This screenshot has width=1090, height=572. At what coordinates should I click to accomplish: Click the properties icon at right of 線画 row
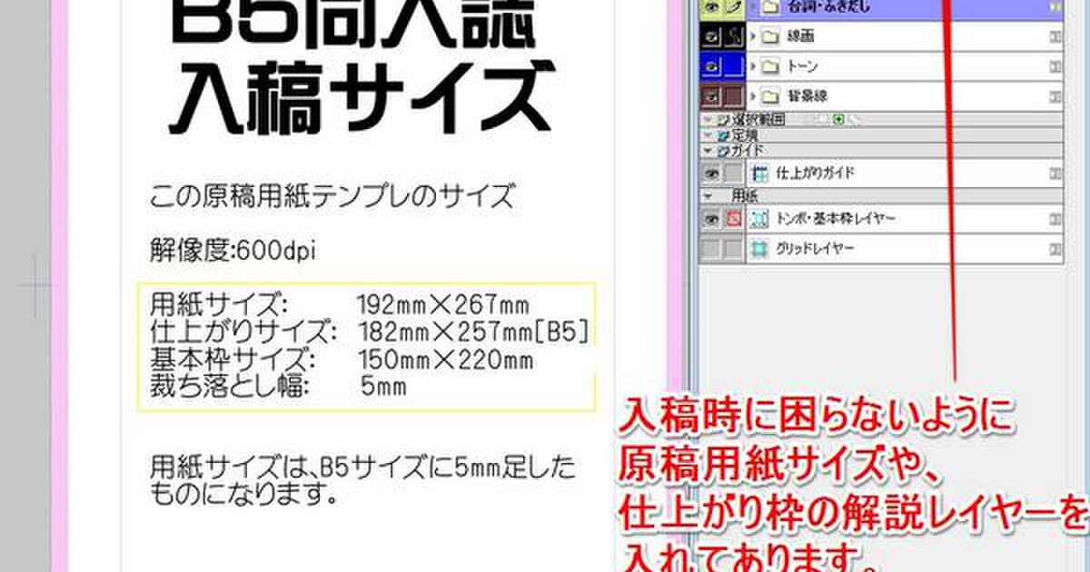tap(1055, 38)
